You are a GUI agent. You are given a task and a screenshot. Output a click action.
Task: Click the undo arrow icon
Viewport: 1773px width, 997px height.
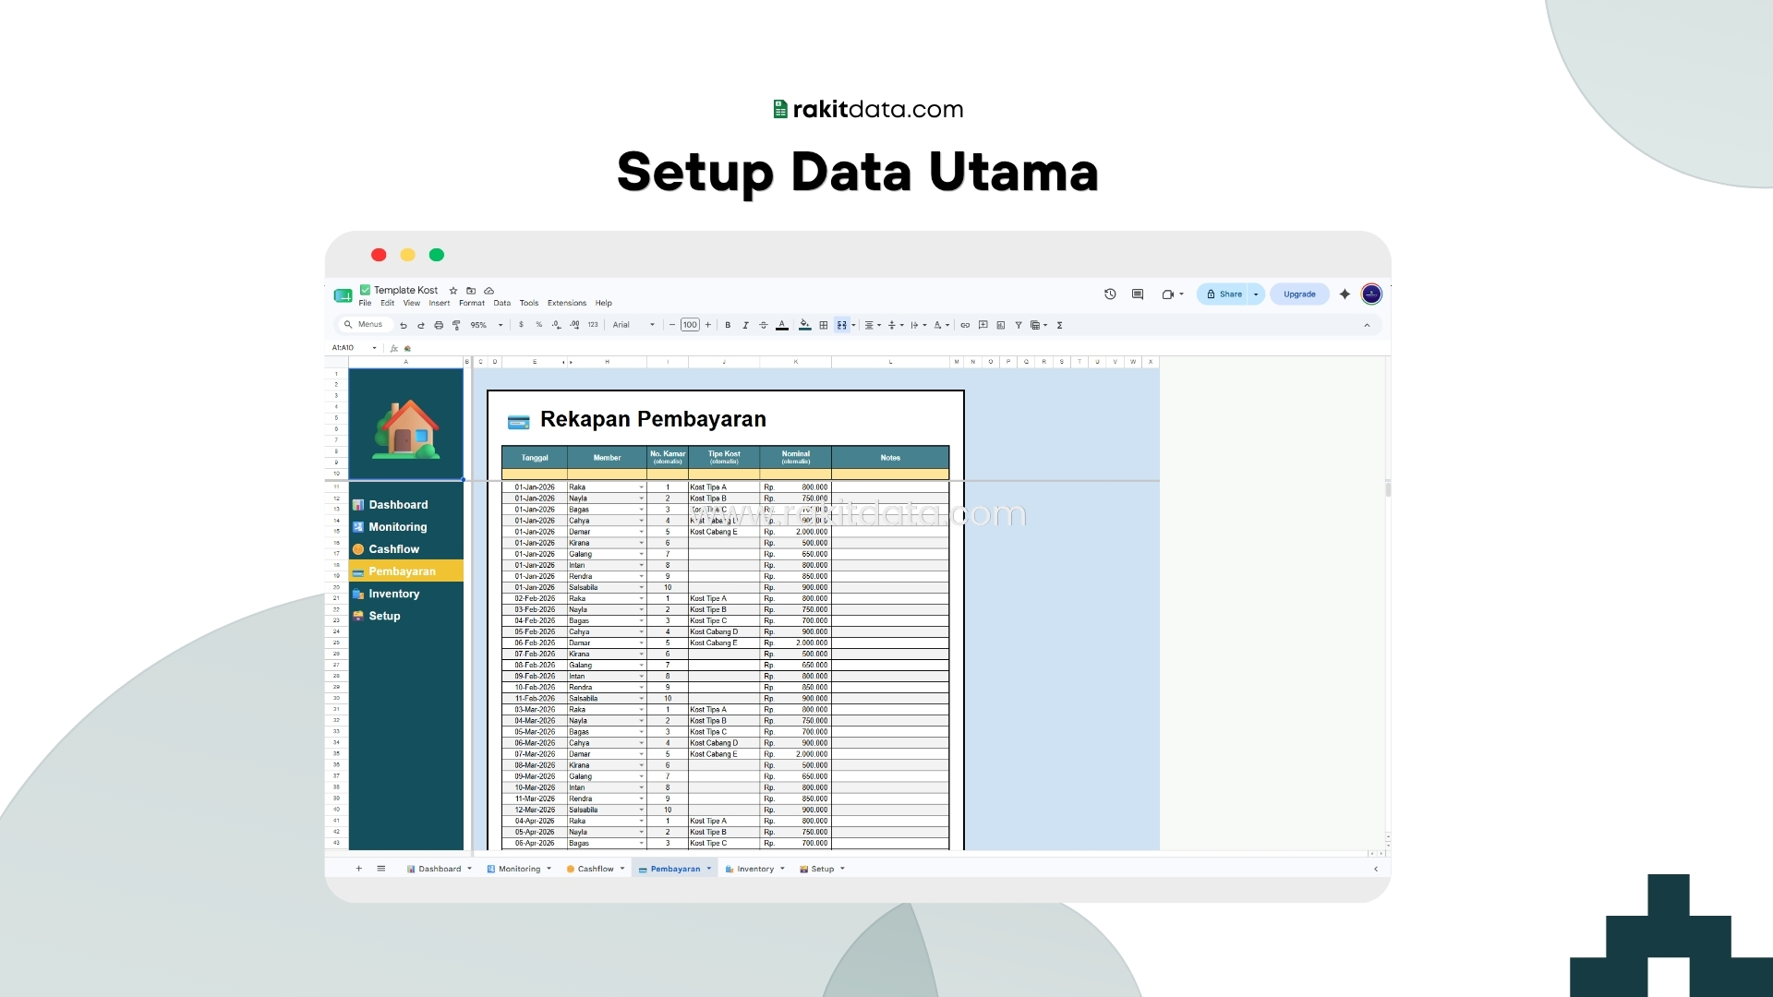point(404,325)
